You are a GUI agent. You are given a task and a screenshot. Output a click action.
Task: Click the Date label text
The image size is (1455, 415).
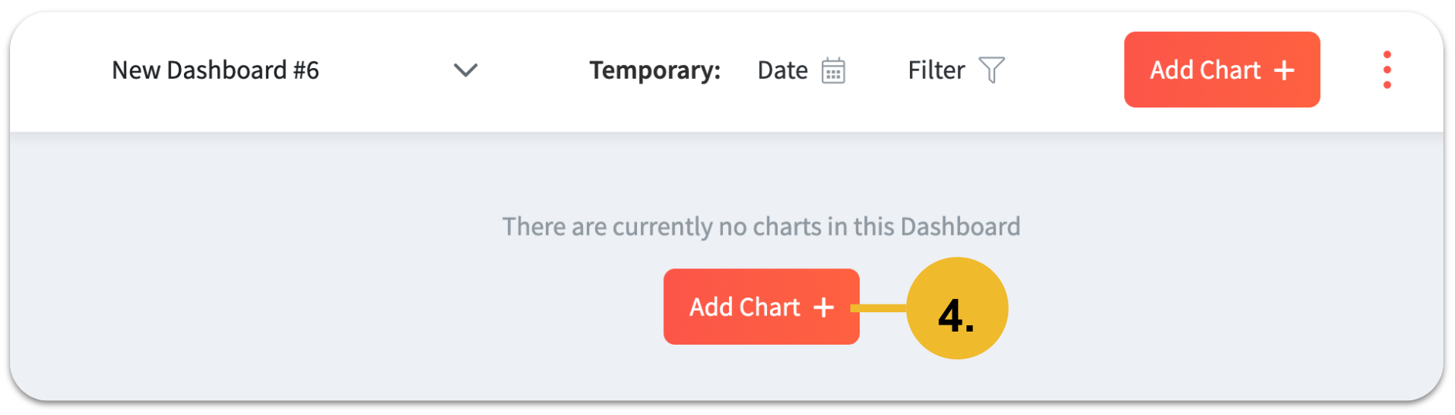782,70
